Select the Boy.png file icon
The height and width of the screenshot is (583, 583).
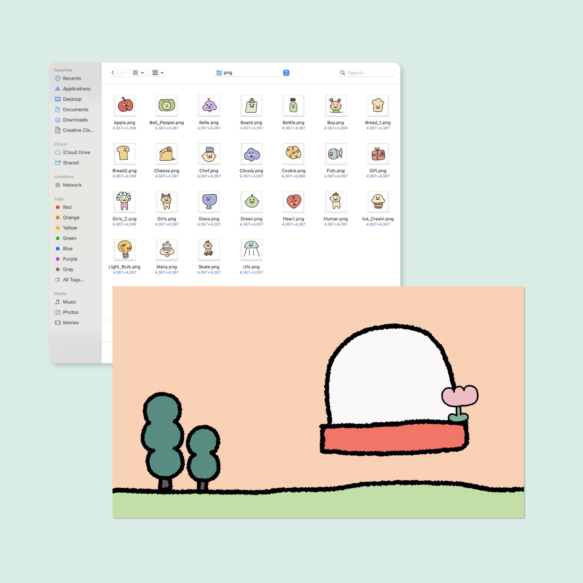pos(336,105)
